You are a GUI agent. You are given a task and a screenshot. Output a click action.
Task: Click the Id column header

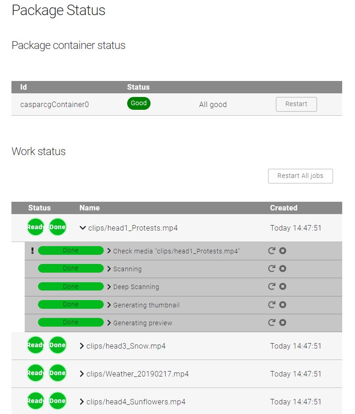[x=23, y=87]
